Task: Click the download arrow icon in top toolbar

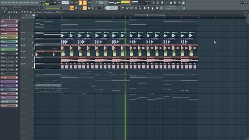Action: tap(183, 3)
